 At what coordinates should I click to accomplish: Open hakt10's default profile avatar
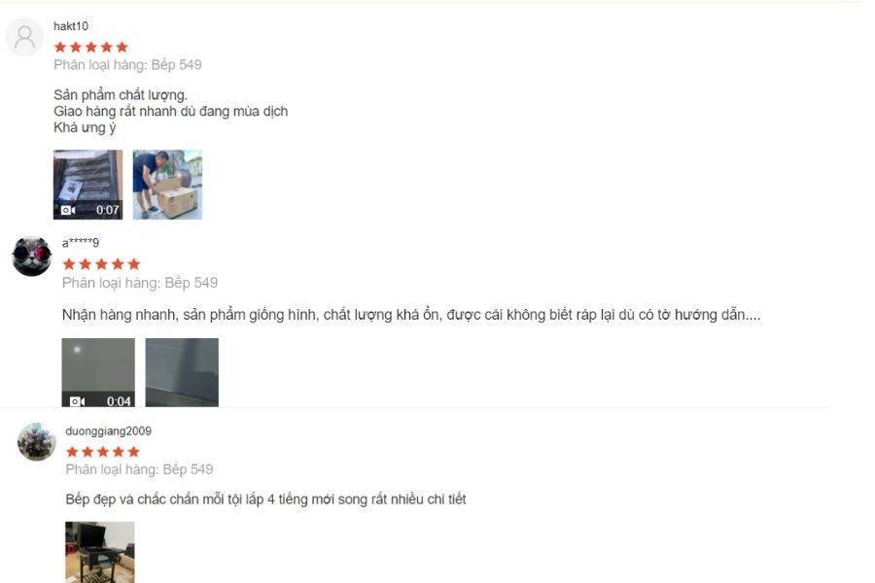[24, 37]
